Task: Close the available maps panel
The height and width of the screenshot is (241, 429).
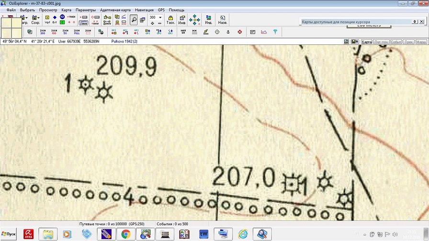Action: point(422,22)
